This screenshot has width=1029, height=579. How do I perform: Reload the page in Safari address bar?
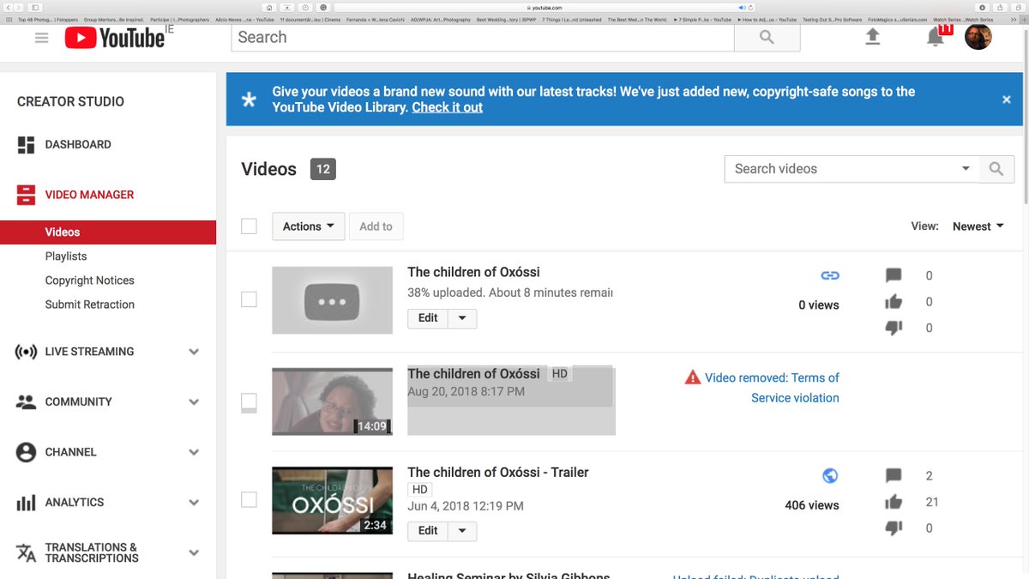[751, 7]
